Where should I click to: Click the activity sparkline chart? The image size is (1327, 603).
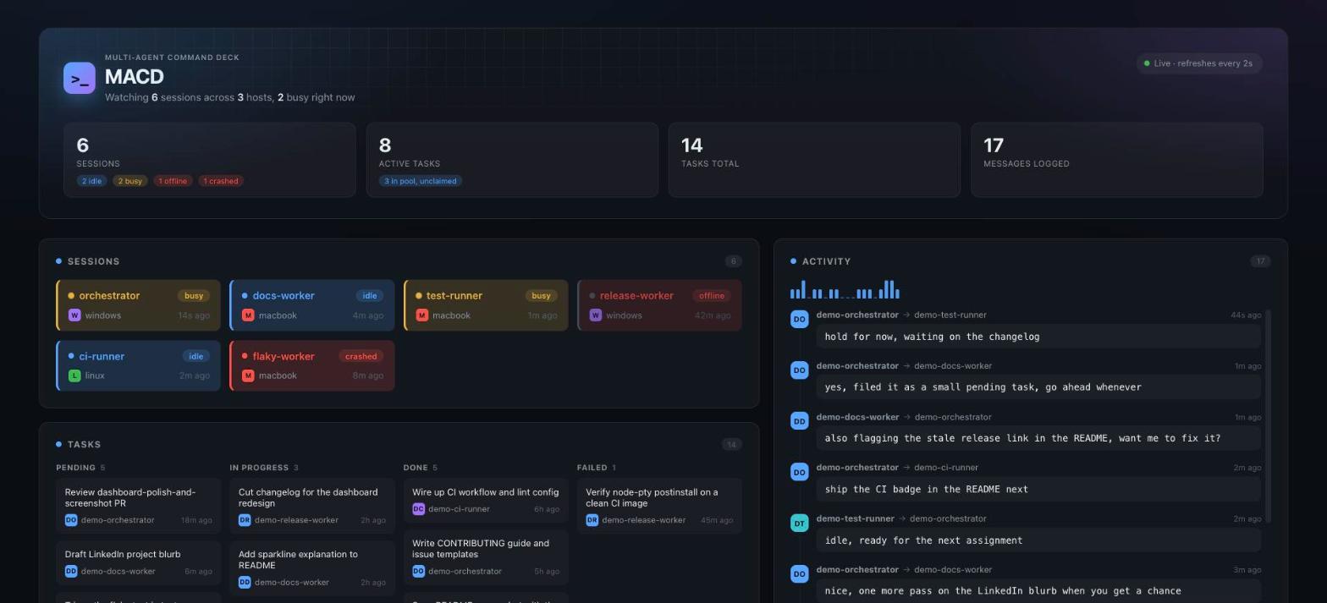845,289
